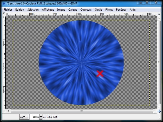The width and height of the screenshot is (163, 122).
Task: Open the Outils menu
Action: click(x=99, y=10)
